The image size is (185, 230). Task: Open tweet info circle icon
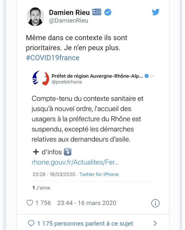155,203
